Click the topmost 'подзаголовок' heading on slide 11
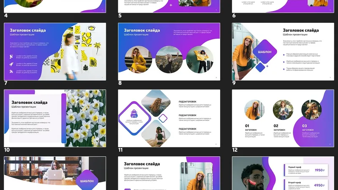The height and width of the screenshot is (190, 338). pyautogui.click(x=188, y=102)
